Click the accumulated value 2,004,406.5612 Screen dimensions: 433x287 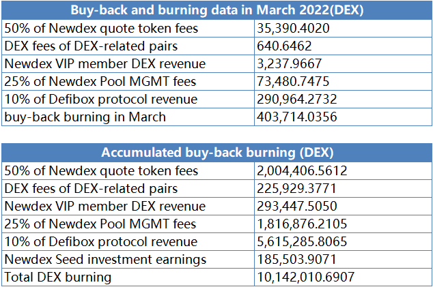coord(302,170)
